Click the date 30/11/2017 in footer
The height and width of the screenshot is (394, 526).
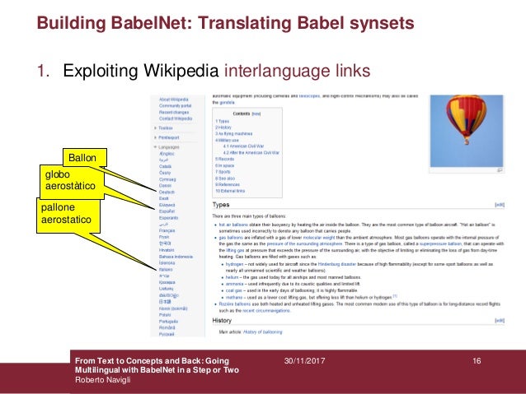(304, 361)
